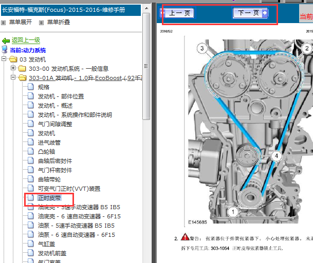This screenshot has height=263, width=313.
Task: Open 进气歧管 page
Action: 49,143
